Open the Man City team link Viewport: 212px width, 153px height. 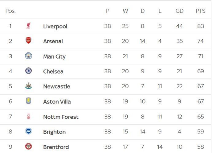click(54, 57)
